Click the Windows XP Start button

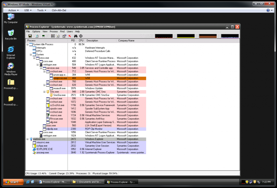[x=12, y=182]
